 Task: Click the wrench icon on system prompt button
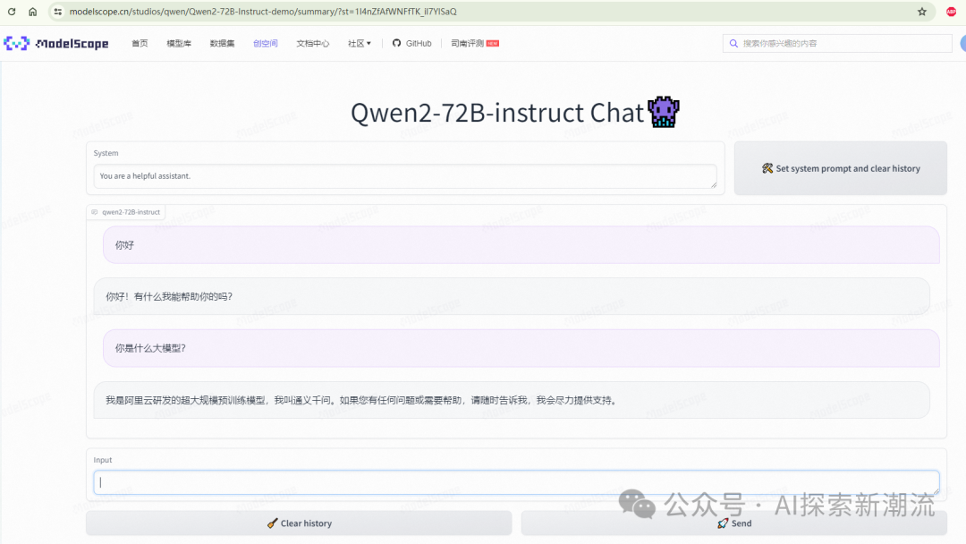(x=767, y=167)
